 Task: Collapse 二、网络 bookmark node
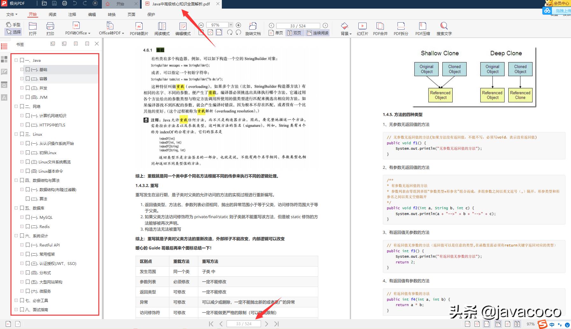click(x=16, y=106)
